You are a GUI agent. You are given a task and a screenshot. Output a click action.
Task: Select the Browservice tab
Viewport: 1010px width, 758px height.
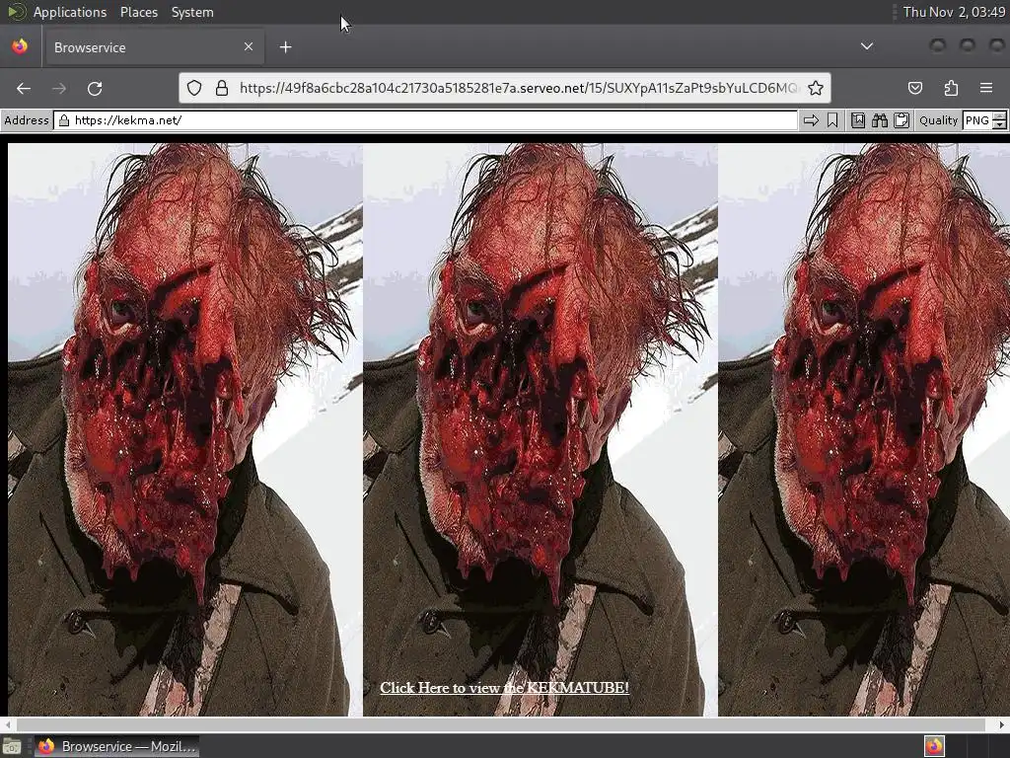click(x=153, y=47)
